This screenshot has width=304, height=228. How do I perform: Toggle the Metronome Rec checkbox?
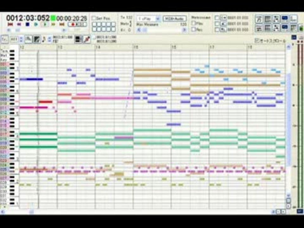tap(194, 29)
